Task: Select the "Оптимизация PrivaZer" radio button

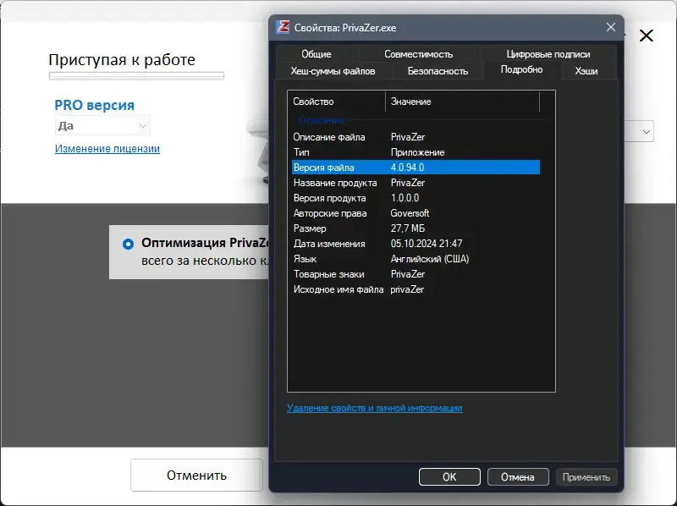Action: [x=129, y=242]
